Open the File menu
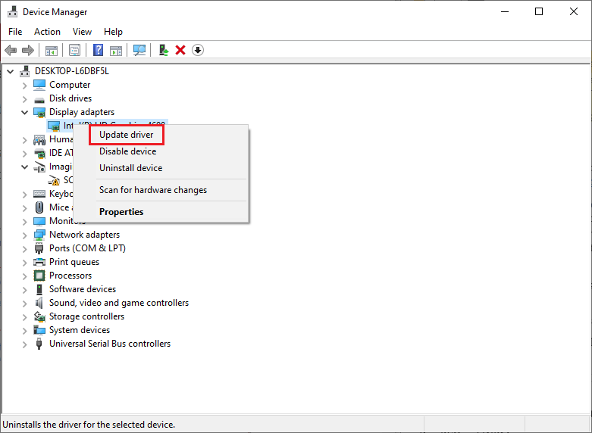Image resolution: width=592 pixels, height=433 pixels. (x=15, y=32)
